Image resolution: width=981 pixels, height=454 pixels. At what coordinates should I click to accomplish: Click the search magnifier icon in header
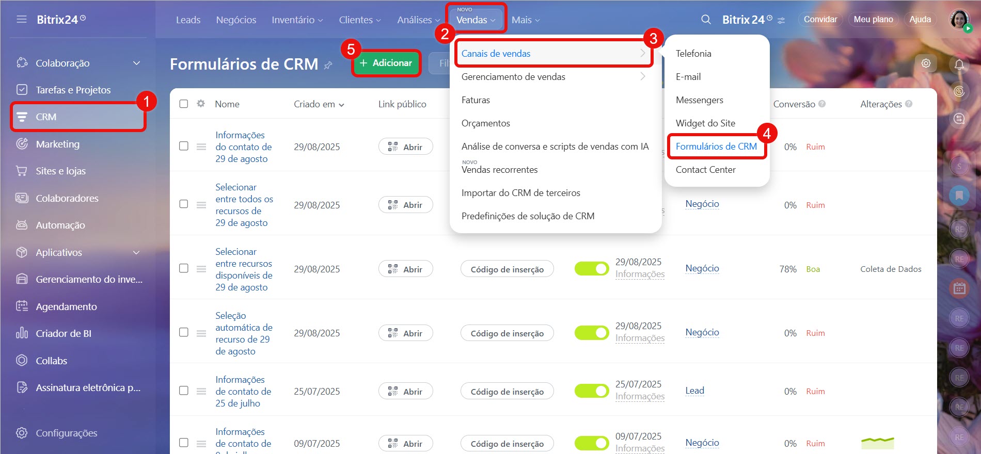(x=706, y=20)
